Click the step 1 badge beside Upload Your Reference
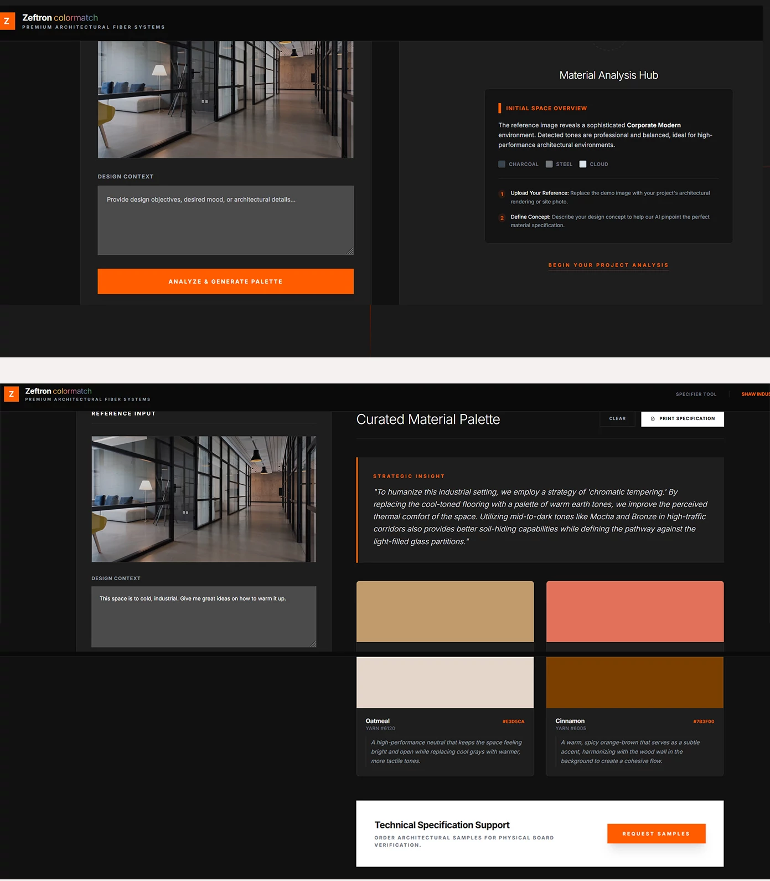 [x=502, y=194]
